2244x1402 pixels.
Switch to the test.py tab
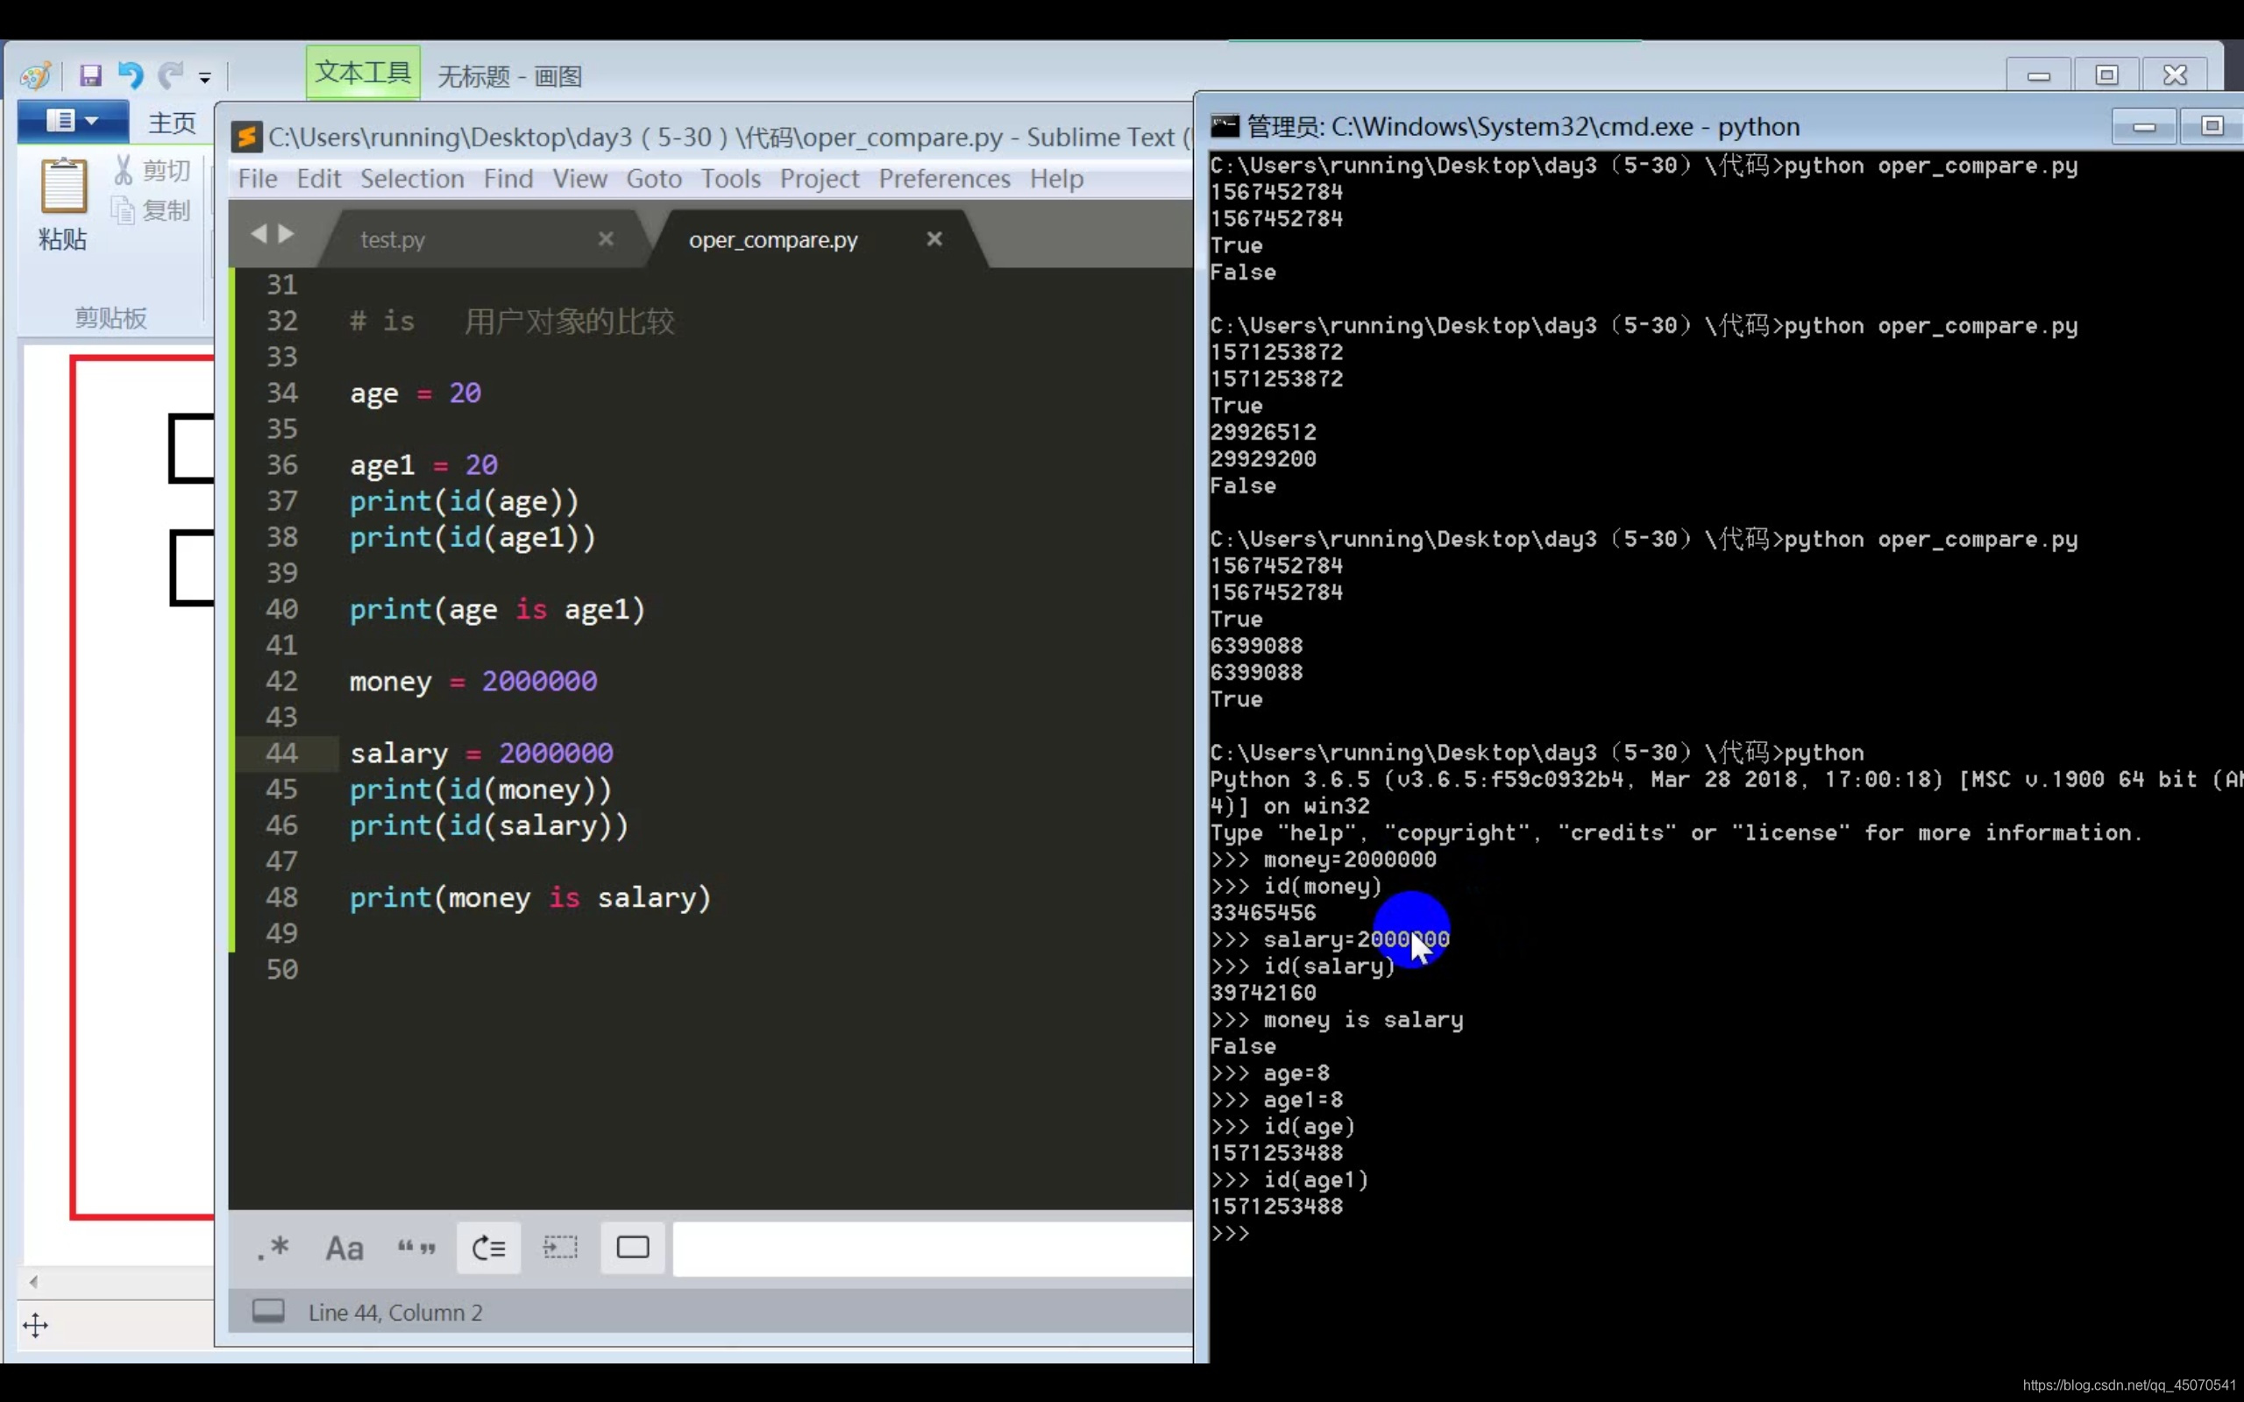point(392,239)
